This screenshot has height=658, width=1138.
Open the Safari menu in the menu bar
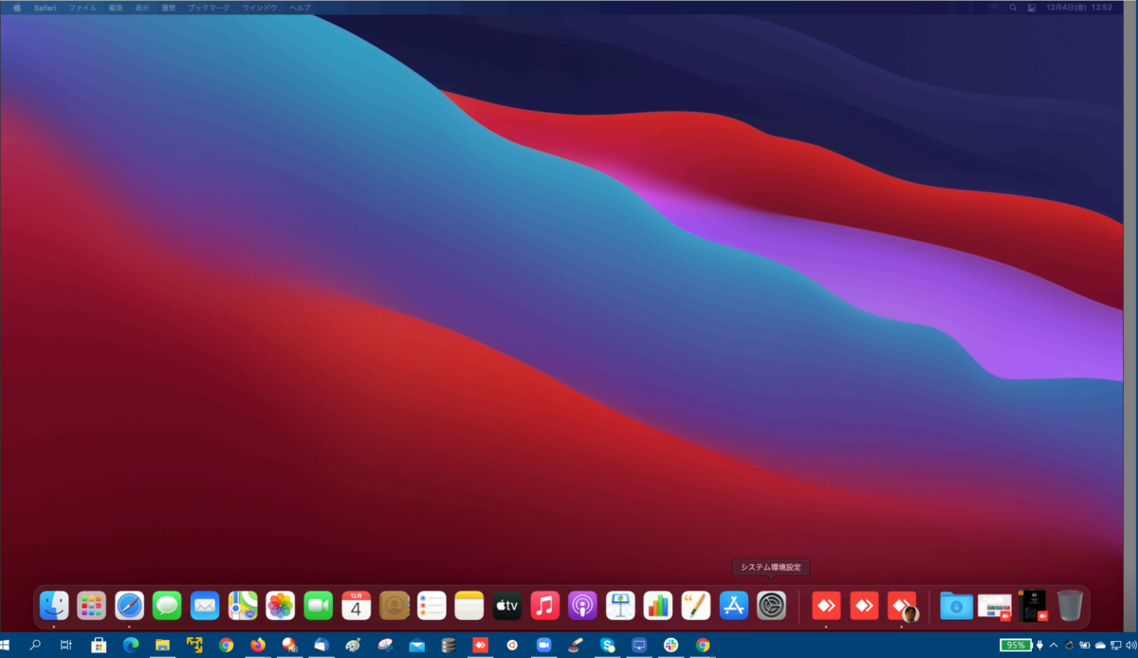tap(46, 8)
